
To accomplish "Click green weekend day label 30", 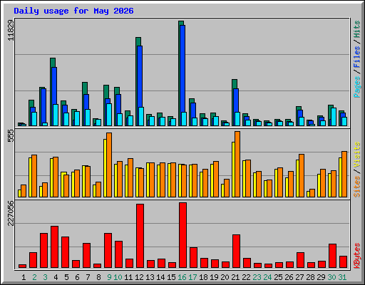I will 331,277.
